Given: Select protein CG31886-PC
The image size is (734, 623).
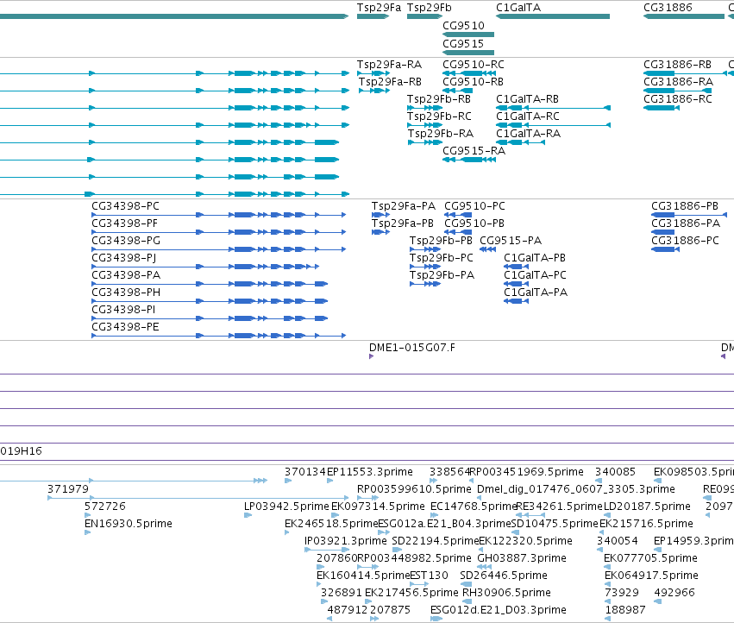Looking at the screenshot, I should point(685,242).
